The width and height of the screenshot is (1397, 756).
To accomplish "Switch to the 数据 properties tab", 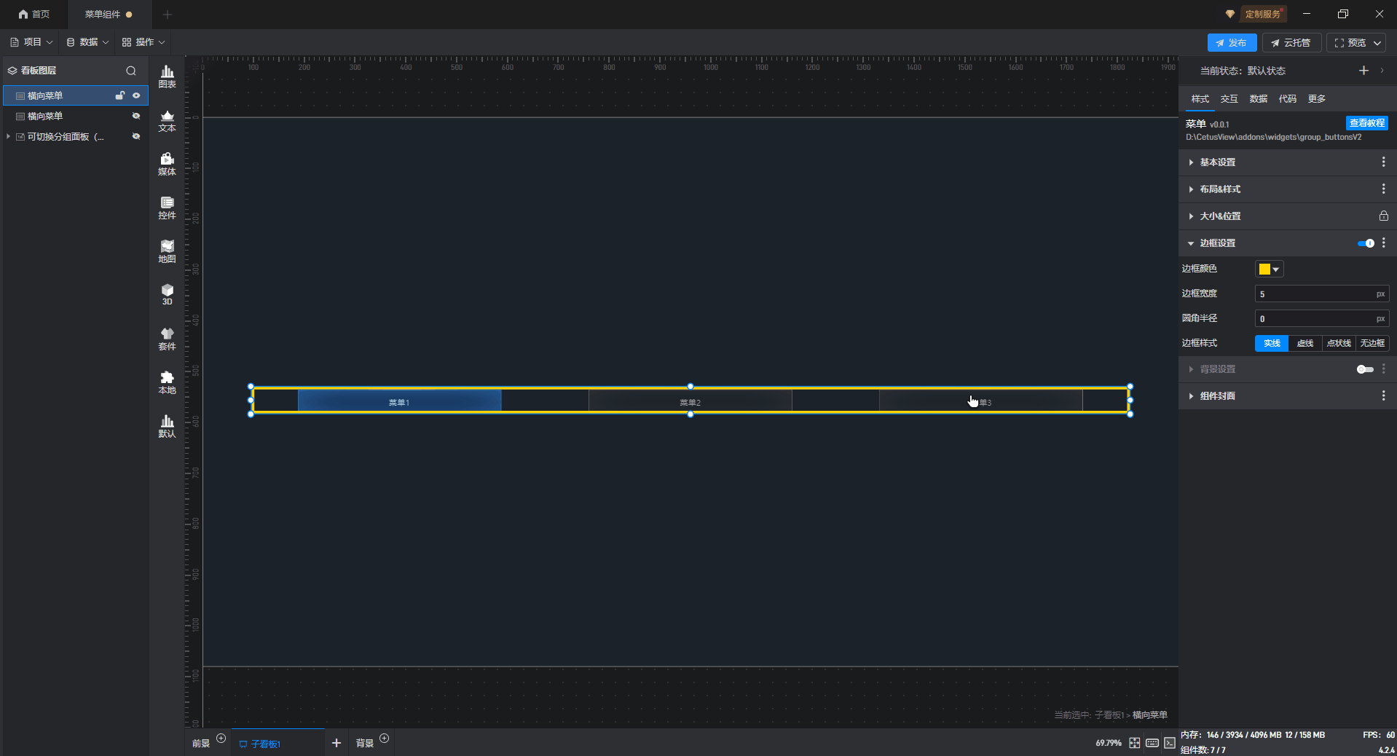I will point(1258,99).
